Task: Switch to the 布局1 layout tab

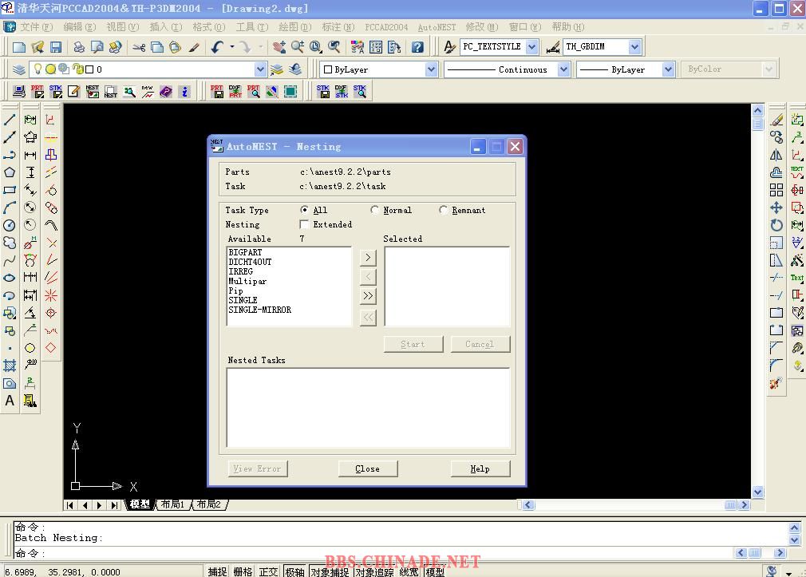Action: click(172, 504)
